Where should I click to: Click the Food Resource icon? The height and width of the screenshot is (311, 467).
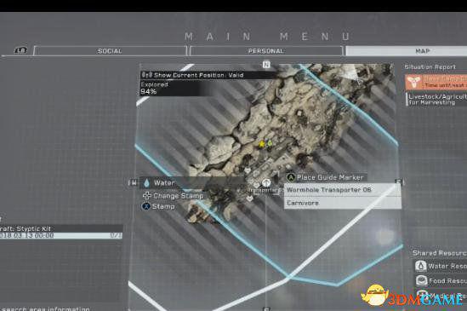(421, 280)
